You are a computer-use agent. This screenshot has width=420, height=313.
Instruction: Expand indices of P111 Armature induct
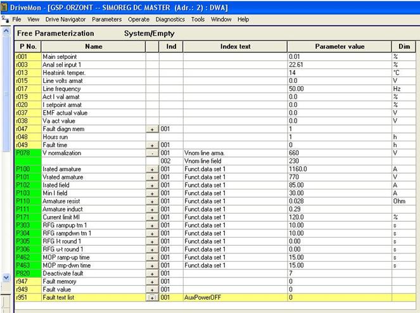point(152,210)
